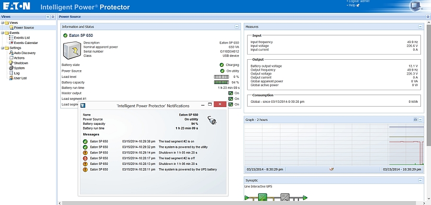Click the Shutdown settings icon
This screenshot has width=431, height=205.
pyautogui.click(x=11, y=63)
